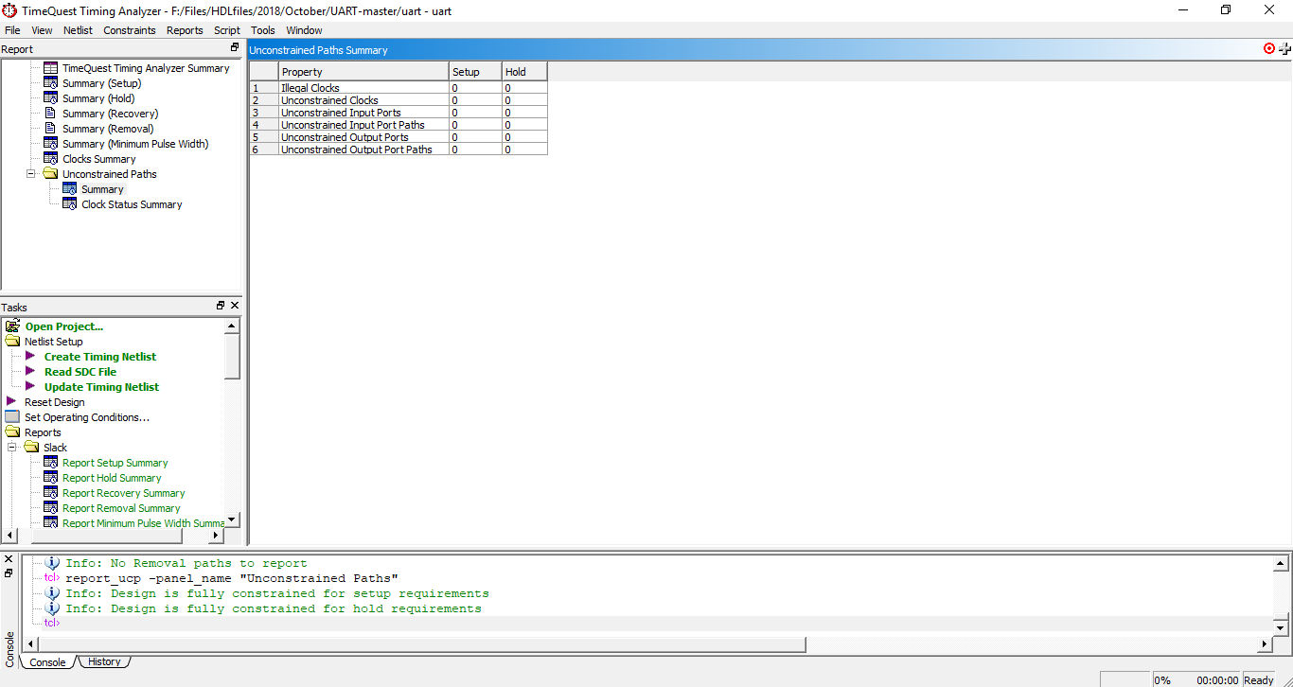Click the Read SDC File arrow icon

(30, 372)
